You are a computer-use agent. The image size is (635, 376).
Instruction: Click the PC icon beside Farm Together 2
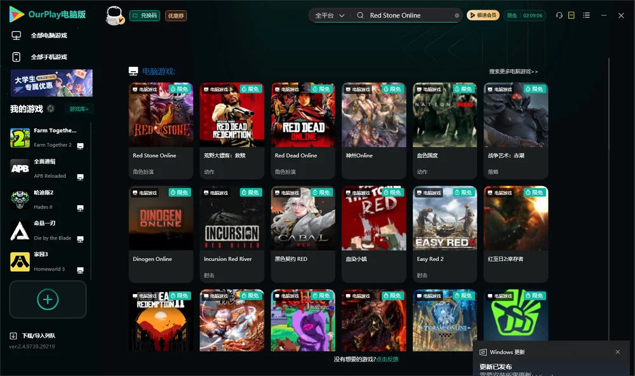(80, 146)
